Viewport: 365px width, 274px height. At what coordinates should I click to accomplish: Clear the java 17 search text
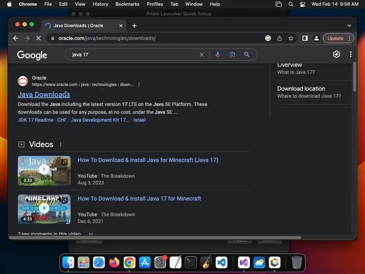(x=202, y=55)
